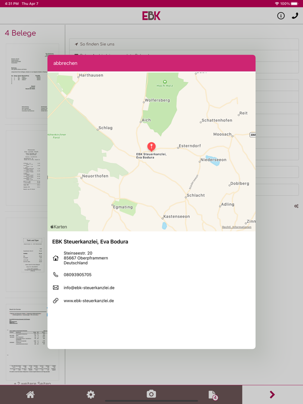This screenshot has height=404, width=303.
Task: Click the EBK logo in header
Action: point(151,16)
